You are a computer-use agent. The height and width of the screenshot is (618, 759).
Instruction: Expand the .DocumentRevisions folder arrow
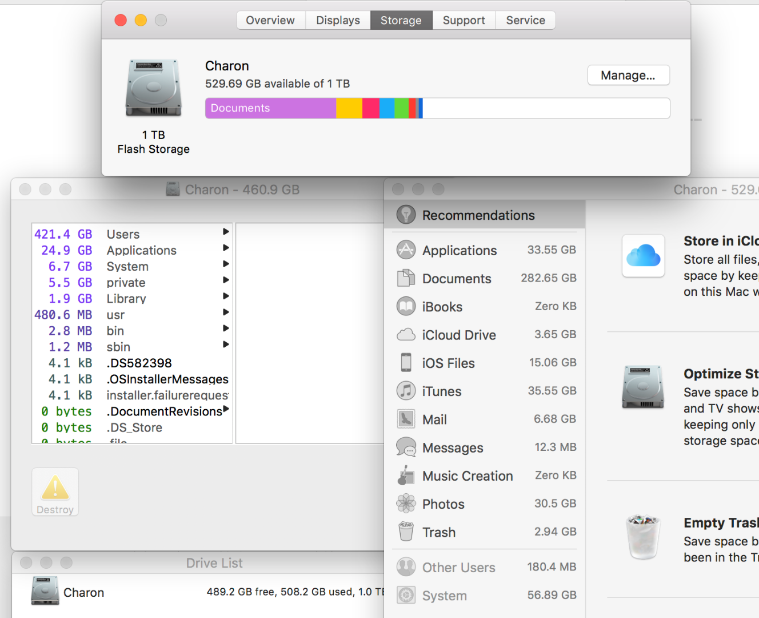(x=226, y=409)
